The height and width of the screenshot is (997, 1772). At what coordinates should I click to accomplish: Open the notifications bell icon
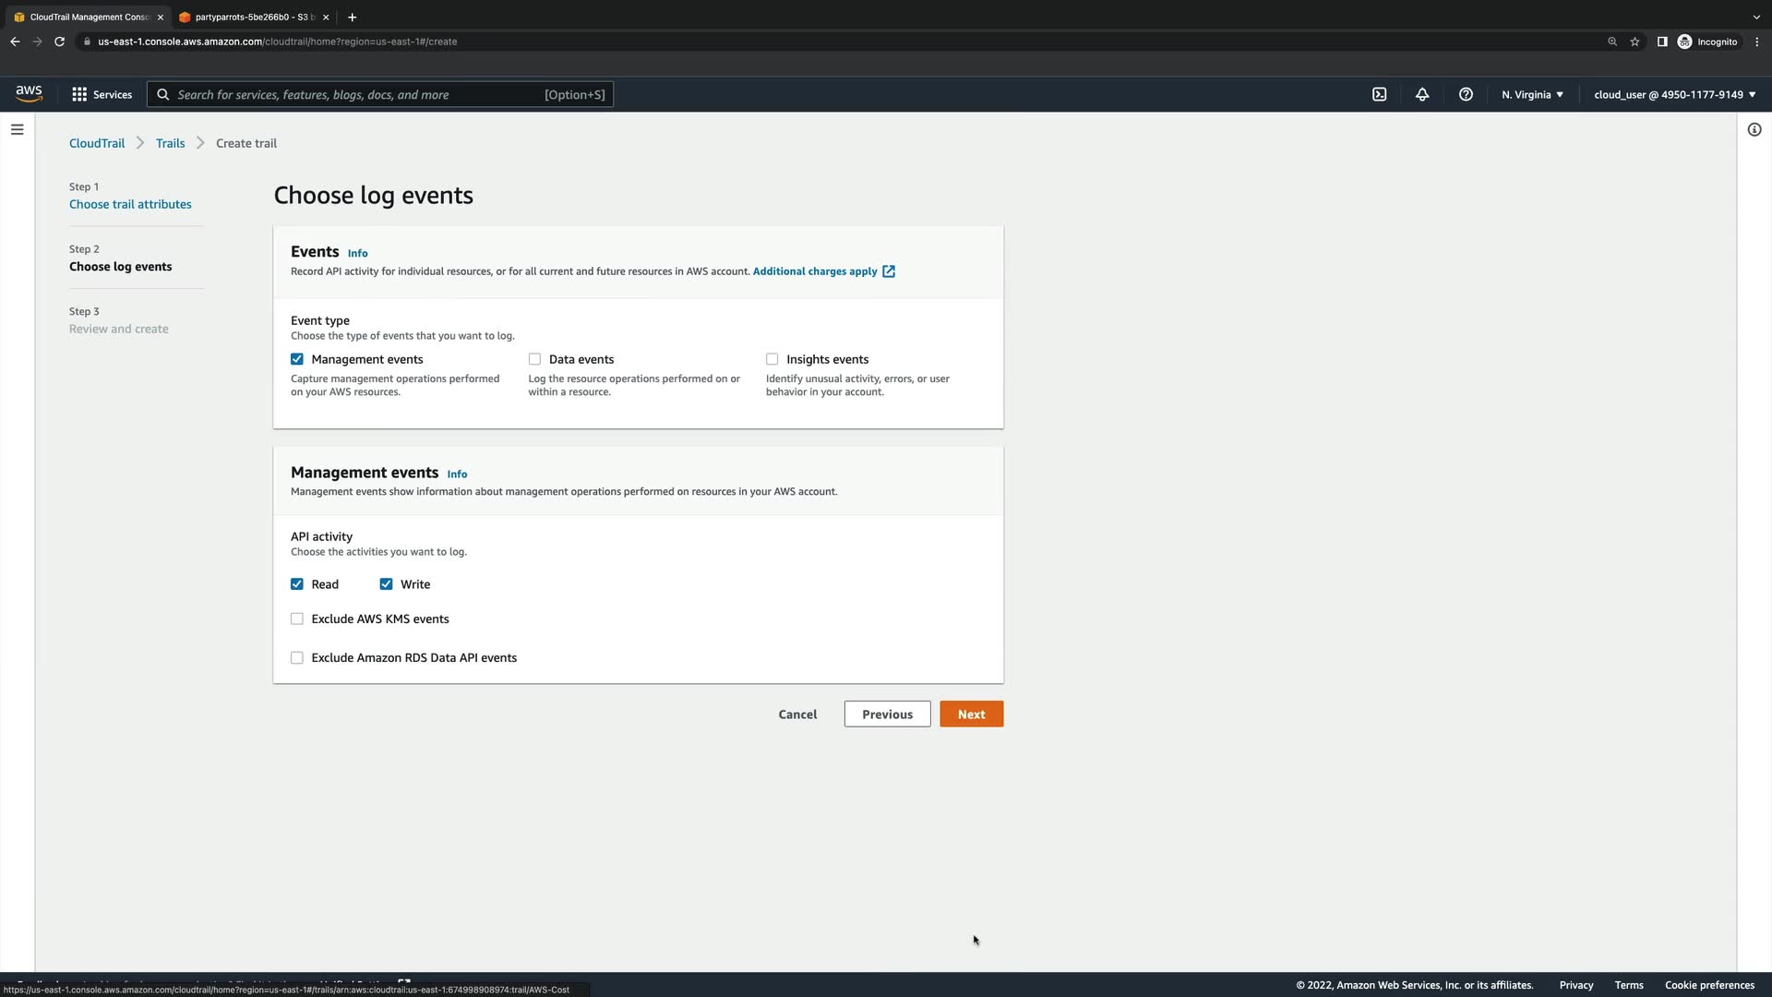point(1422,94)
